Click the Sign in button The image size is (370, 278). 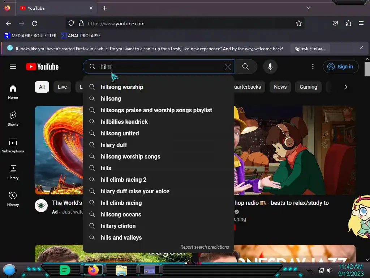tap(341, 67)
